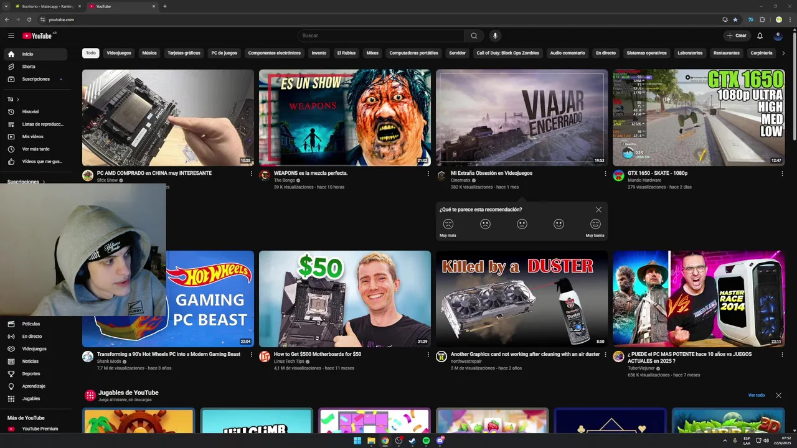Open File Explorer from the taskbar

coord(371,441)
